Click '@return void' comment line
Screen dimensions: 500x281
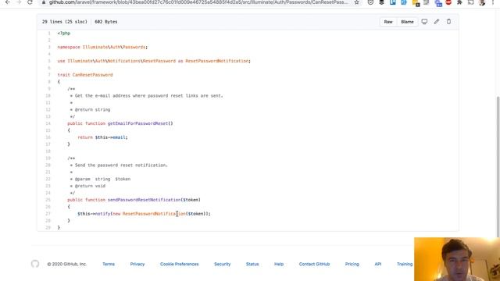point(90,186)
